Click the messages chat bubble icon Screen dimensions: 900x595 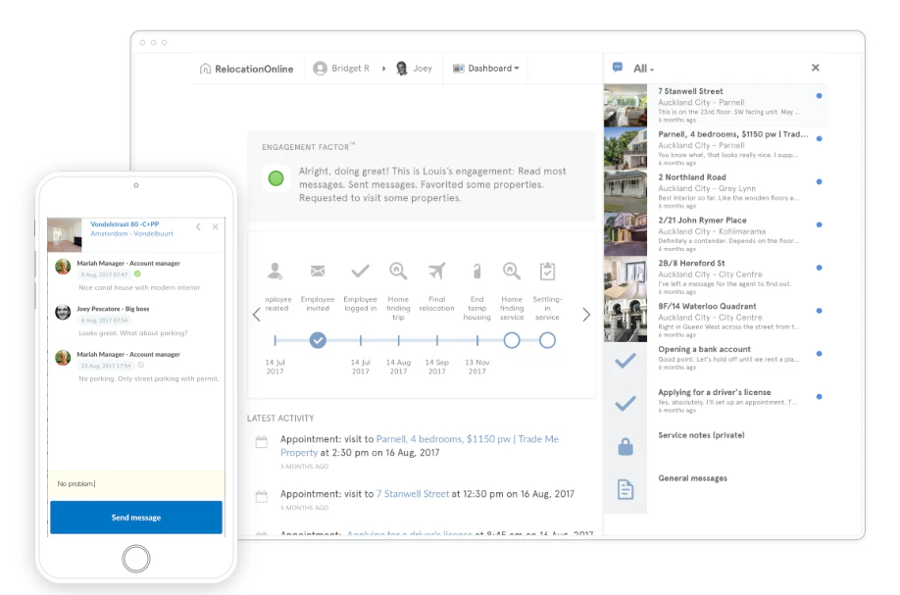(x=616, y=68)
